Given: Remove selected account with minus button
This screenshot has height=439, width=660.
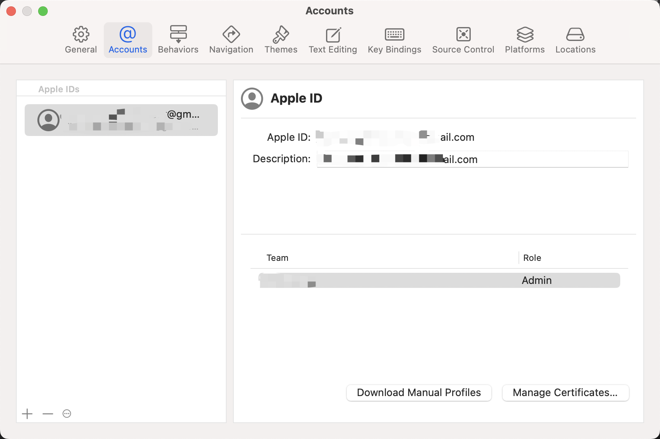Looking at the screenshot, I should tap(48, 414).
